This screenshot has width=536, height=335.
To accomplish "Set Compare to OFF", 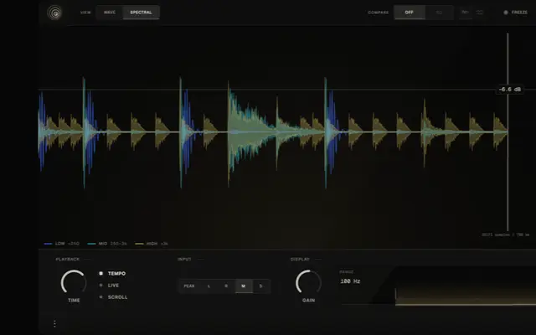I will 410,13.
